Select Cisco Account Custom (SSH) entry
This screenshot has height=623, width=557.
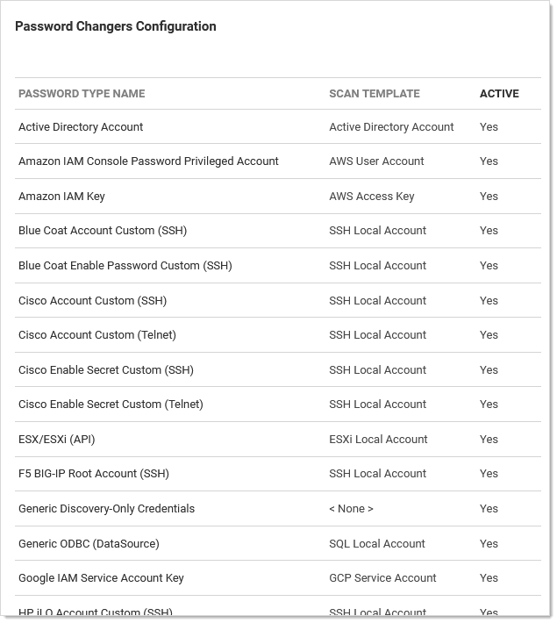tap(92, 301)
